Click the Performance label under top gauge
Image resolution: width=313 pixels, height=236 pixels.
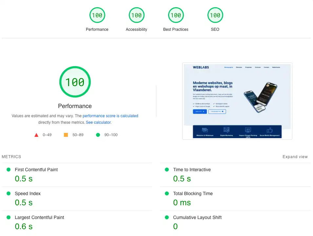pos(97,29)
